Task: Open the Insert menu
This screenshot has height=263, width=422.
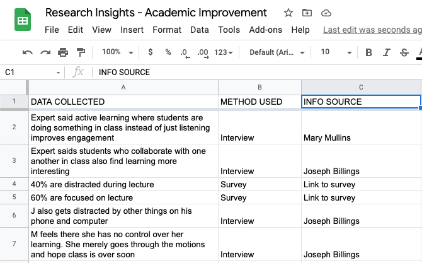Action: click(132, 30)
